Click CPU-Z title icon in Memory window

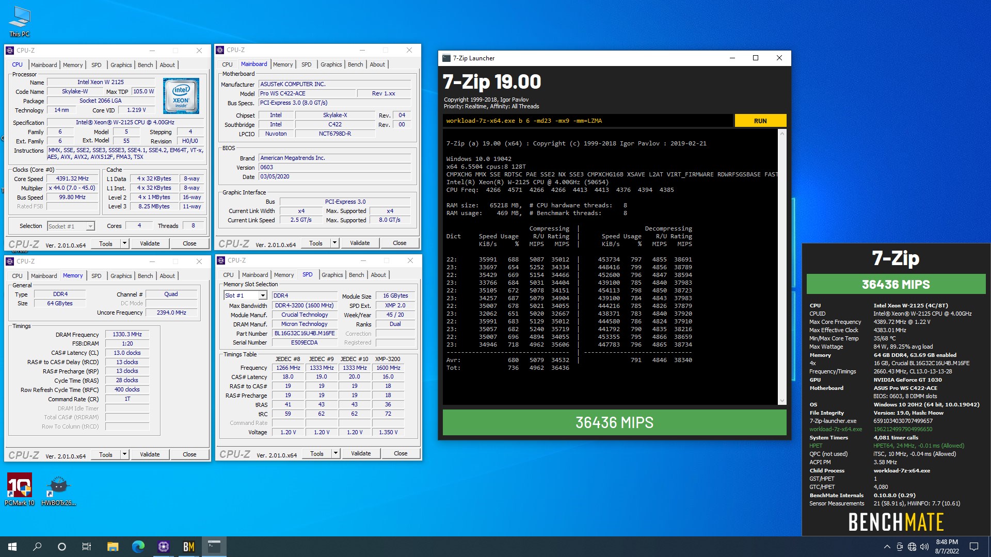tap(10, 261)
